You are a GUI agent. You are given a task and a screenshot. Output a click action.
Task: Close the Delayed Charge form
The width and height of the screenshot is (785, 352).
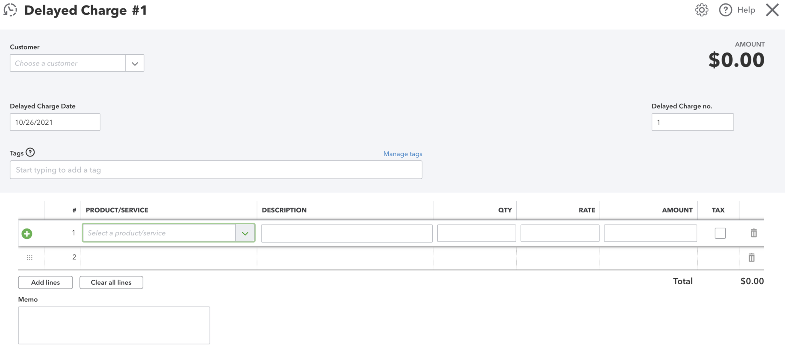(x=772, y=10)
